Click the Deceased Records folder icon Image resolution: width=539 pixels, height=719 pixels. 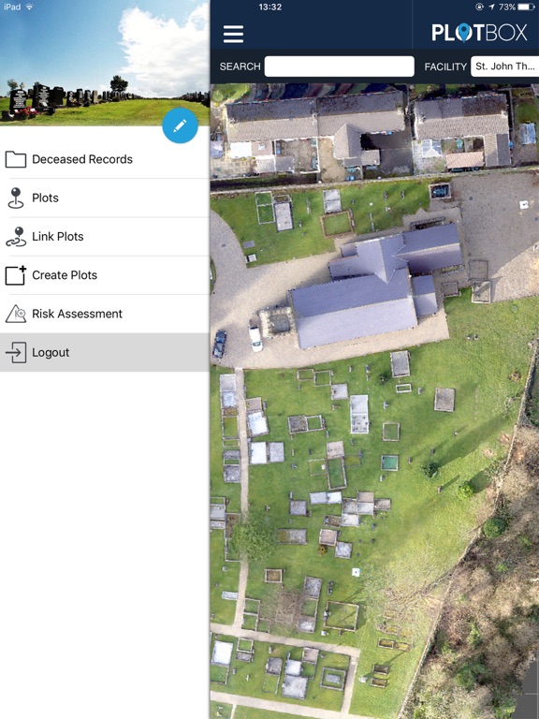pyautogui.click(x=16, y=159)
